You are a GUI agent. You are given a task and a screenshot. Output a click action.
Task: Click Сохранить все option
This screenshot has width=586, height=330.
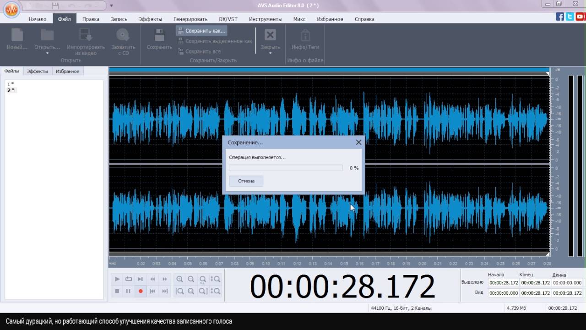[x=200, y=51]
